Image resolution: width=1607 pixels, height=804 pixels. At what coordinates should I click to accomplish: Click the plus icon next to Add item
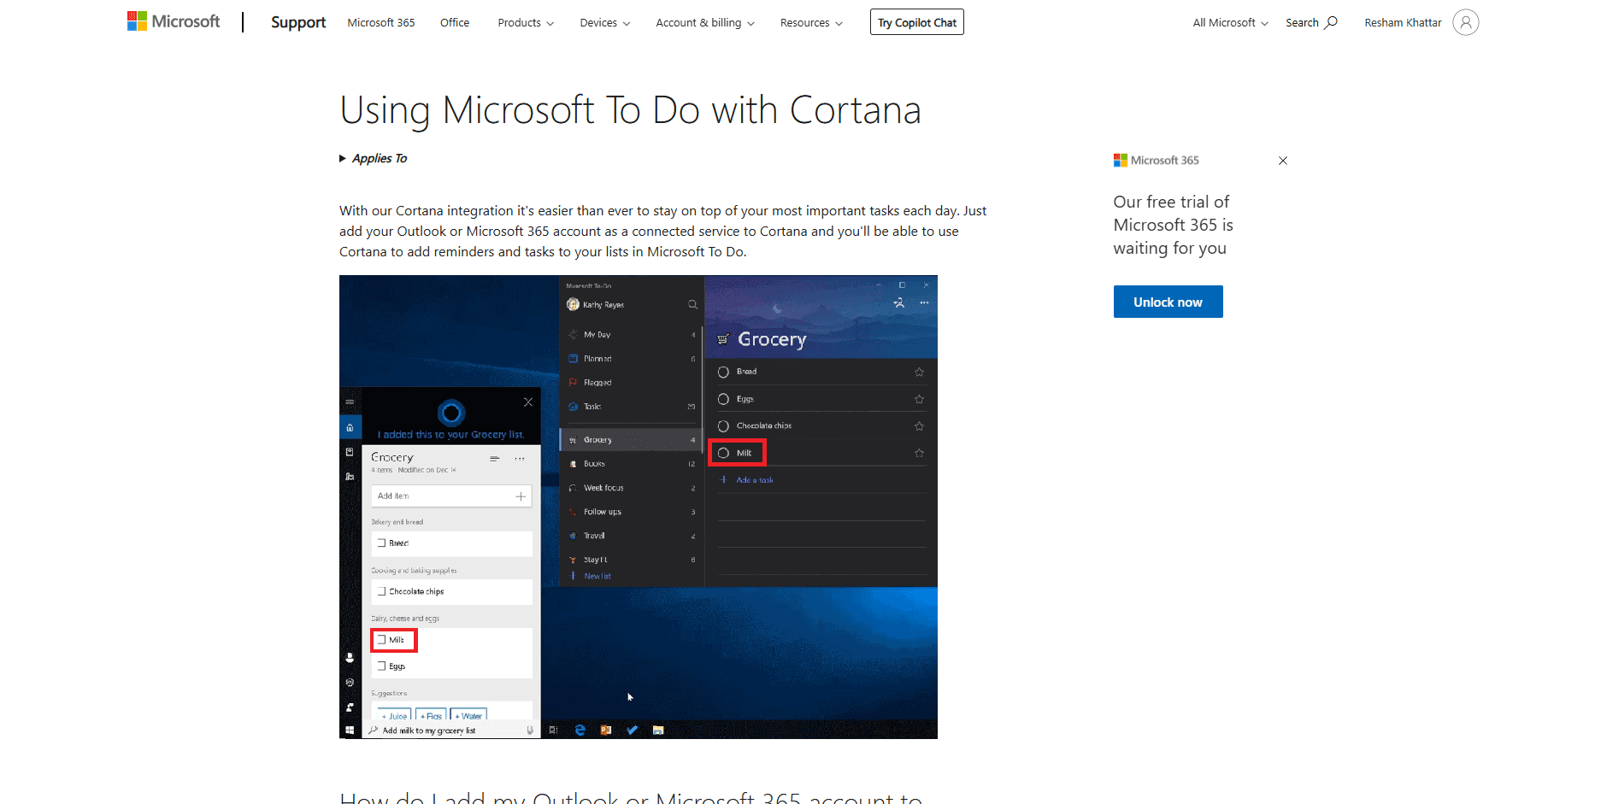point(521,496)
